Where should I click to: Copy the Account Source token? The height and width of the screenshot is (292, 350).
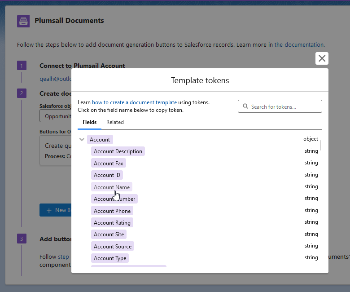coord(113,246)
